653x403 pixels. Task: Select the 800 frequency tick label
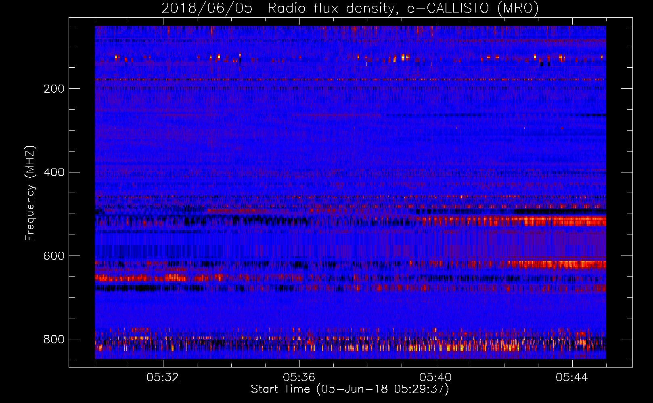[54, 339]
